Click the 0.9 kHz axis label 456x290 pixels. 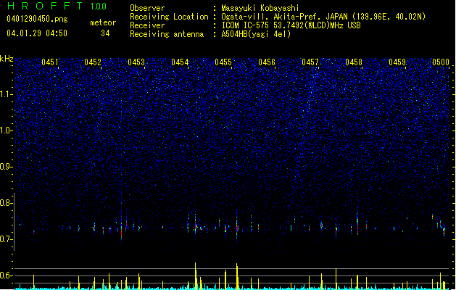coord(7,167)
